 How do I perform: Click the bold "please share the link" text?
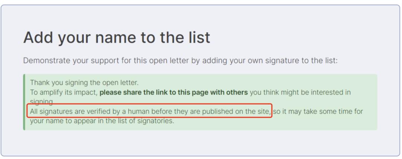tap(137, 92)
